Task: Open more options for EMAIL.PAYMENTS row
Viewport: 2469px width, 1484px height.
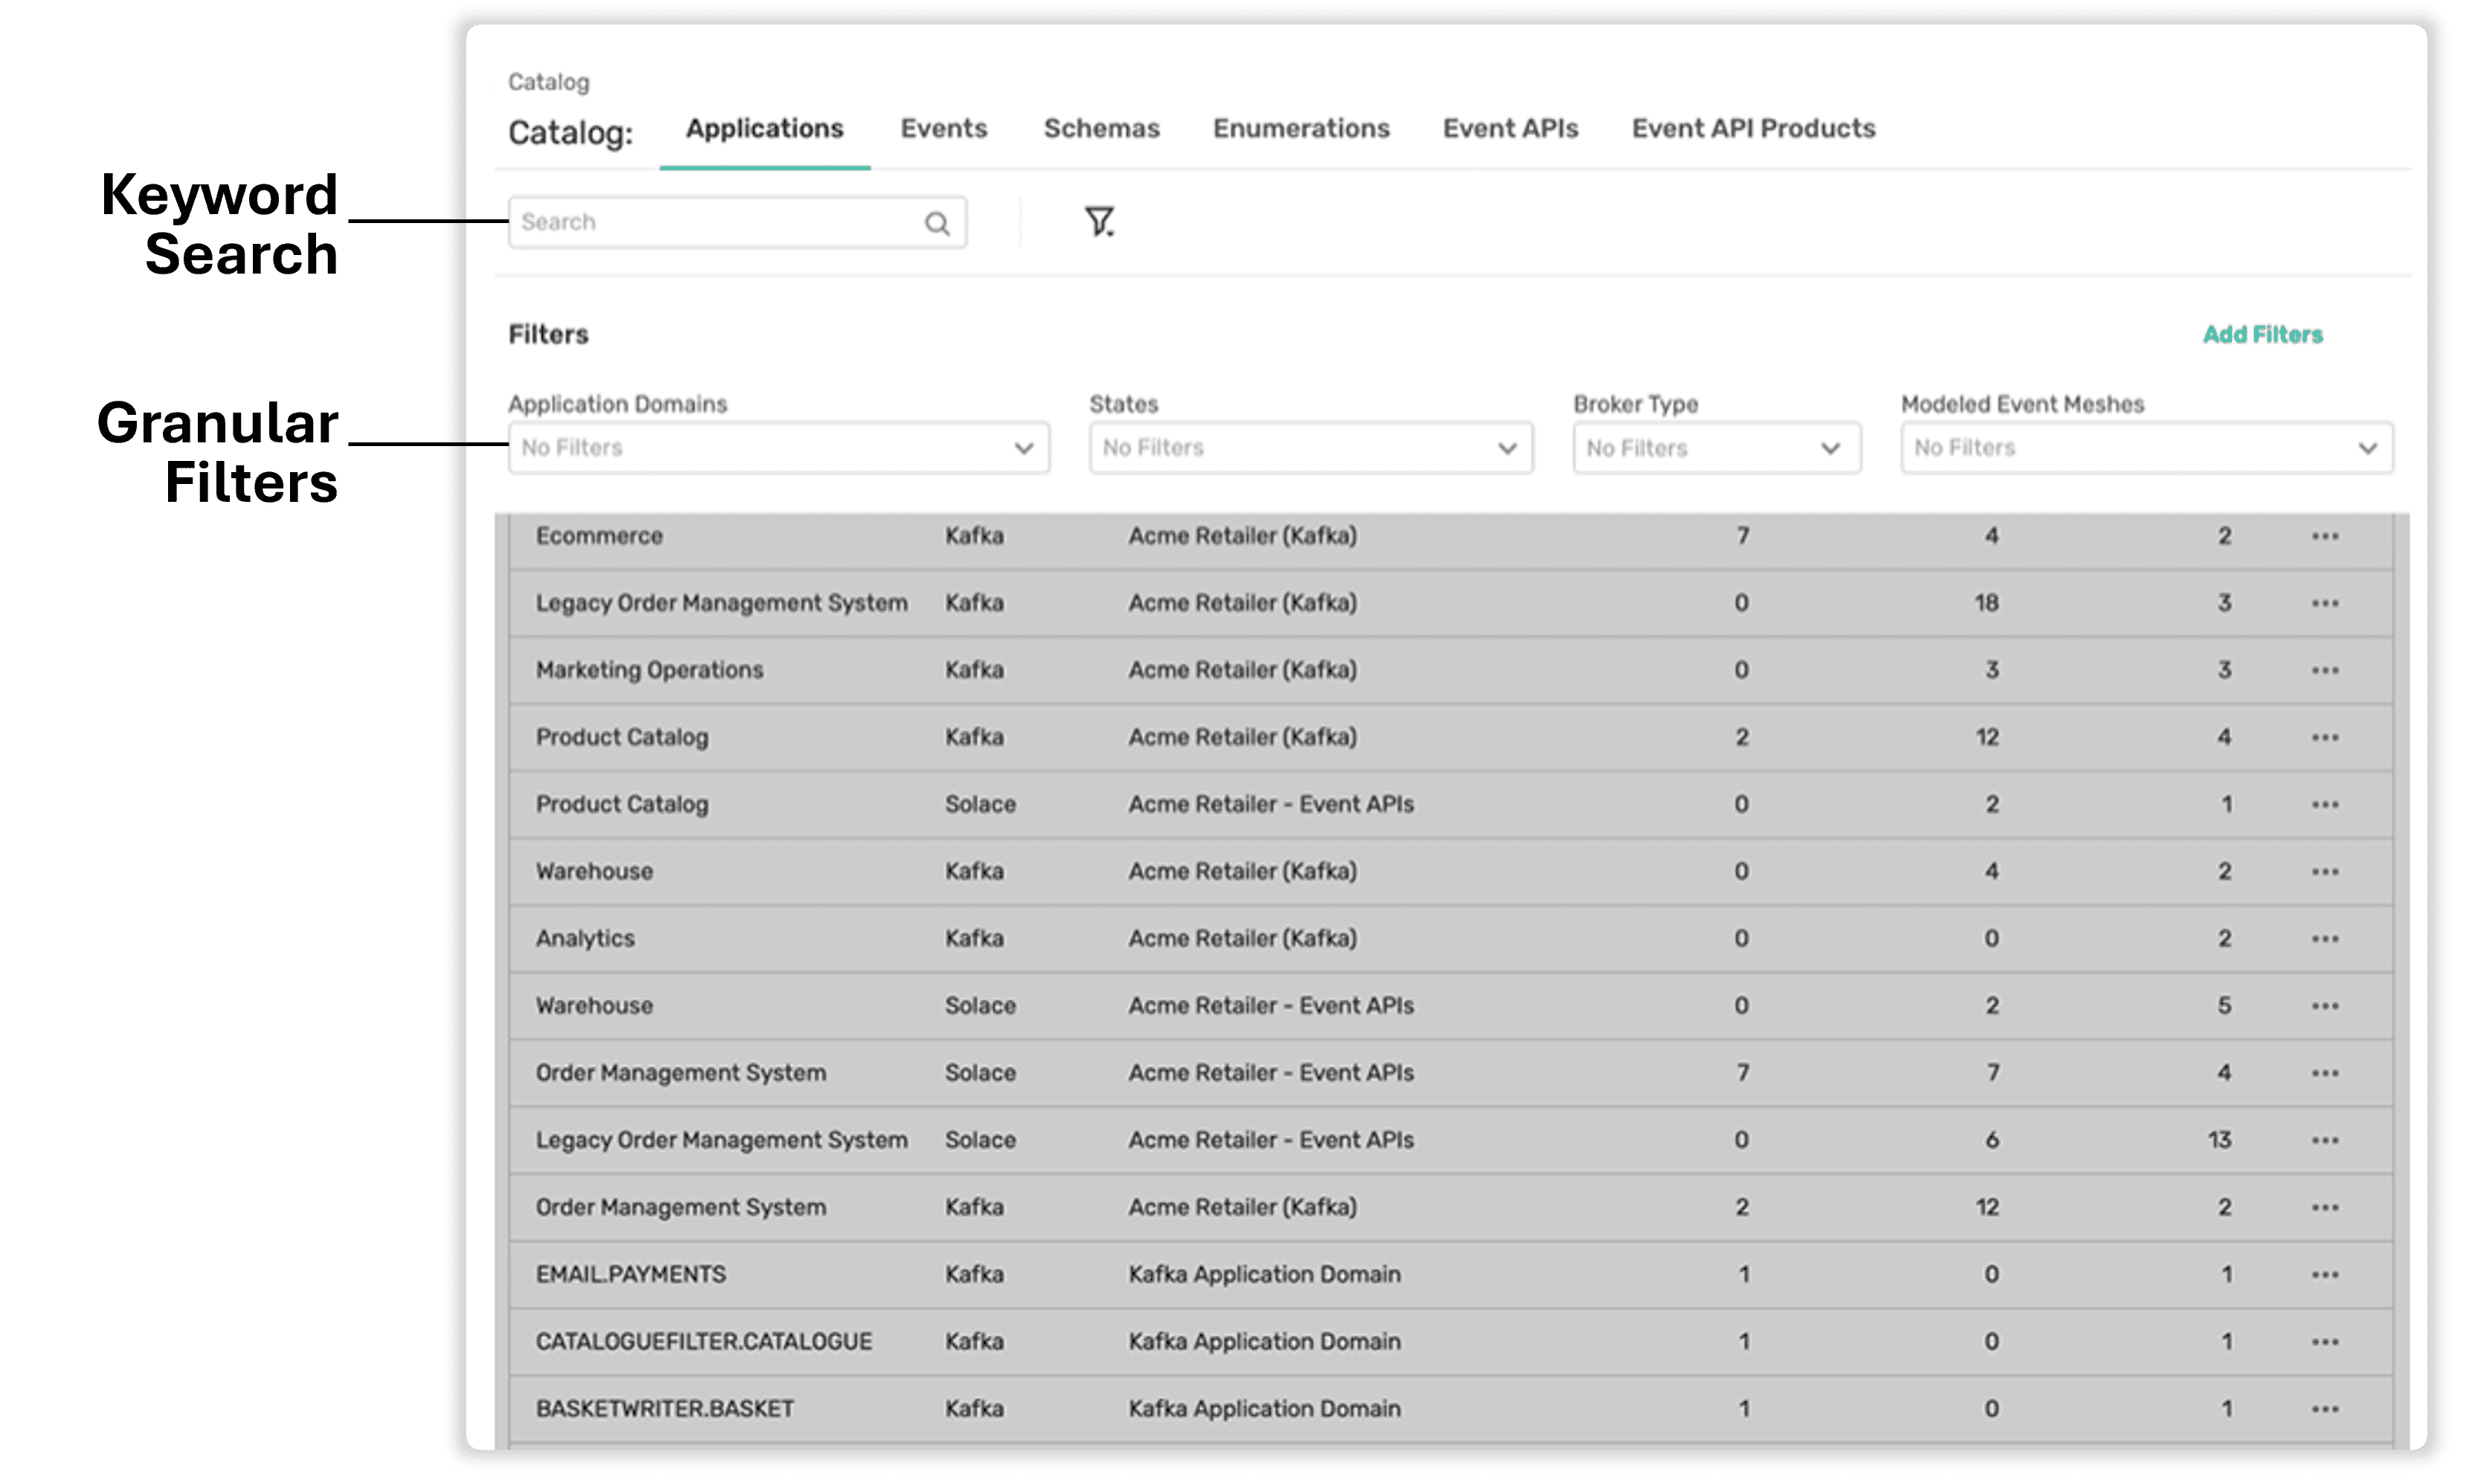Action: [x=2324, y=1275]
